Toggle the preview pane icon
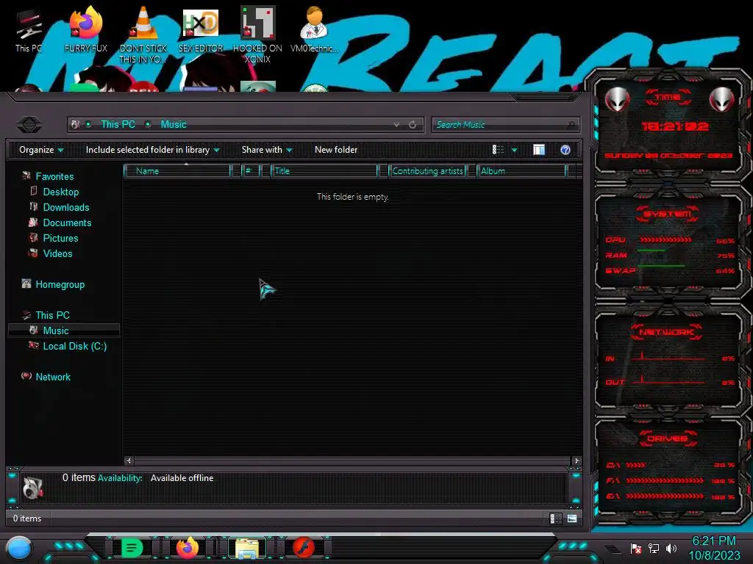This screenshot has height=564, width=753. pyautogui.click(x=539, y=150)
